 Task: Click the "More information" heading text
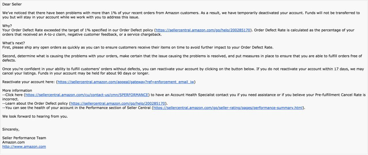click(x=17, y=90)
